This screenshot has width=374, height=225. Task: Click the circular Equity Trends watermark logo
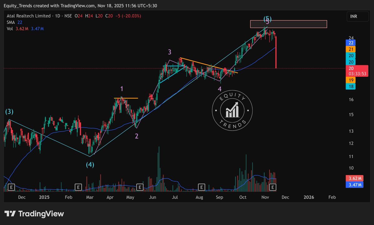tap(232, 111)
